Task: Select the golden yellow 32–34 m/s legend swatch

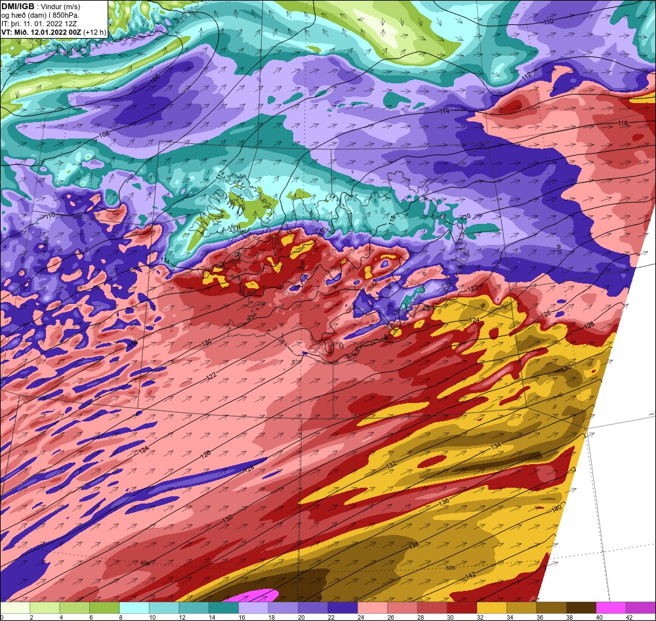Action: 491,608
